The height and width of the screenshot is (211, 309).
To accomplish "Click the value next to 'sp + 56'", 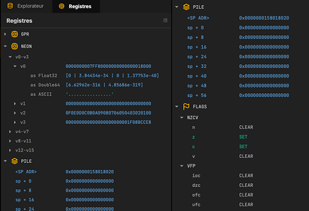I will [264, 95].
